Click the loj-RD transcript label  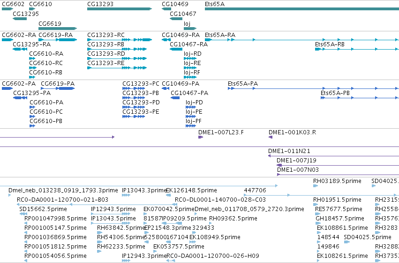point(193,53)
